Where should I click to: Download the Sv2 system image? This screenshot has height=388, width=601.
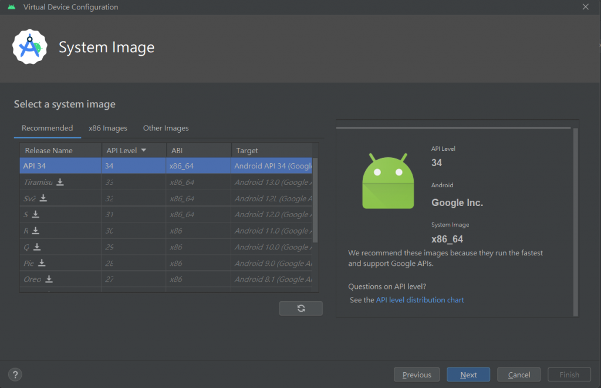pyautogui.click(x=43, y=198)
